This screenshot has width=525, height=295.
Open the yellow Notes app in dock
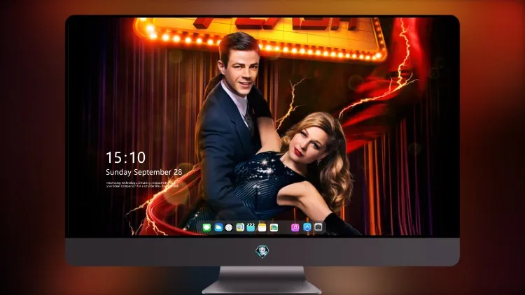pyautogui.click(x=262, y=227)
